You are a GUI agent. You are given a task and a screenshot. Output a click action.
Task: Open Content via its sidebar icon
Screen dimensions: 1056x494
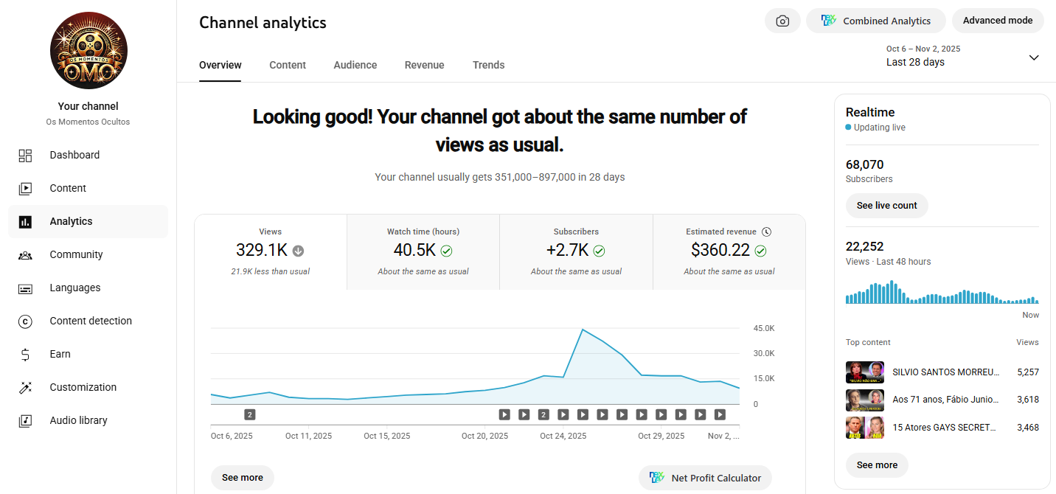click(25, 189)
